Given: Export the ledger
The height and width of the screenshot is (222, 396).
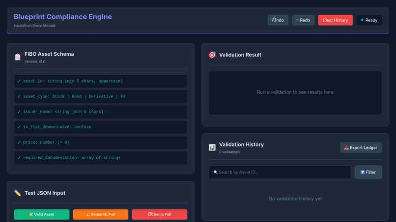Looking at the screenshot, I should click(x=361, y=148).
